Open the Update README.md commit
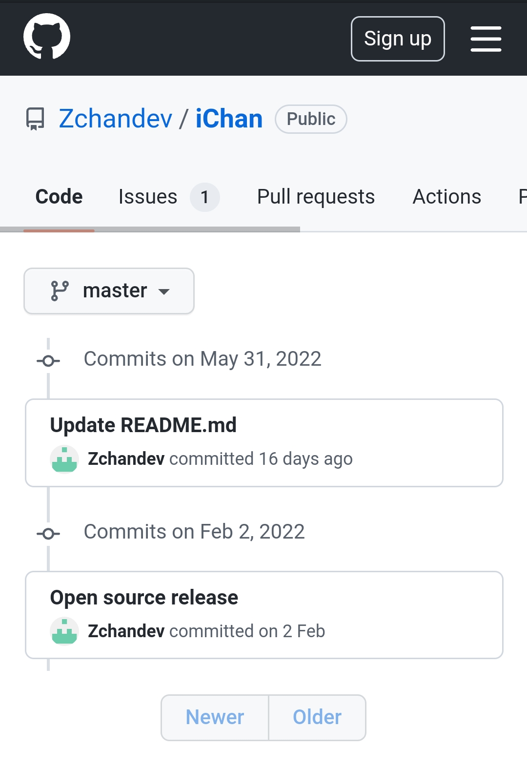This screenshot has height=770, width=527. pos(143,425)
